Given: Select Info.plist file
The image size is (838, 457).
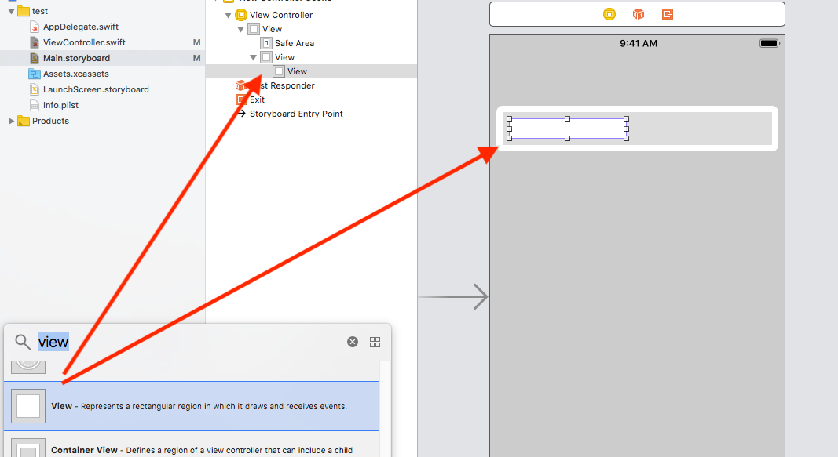Looking at the screenshot, I should (x=60, y=105).
